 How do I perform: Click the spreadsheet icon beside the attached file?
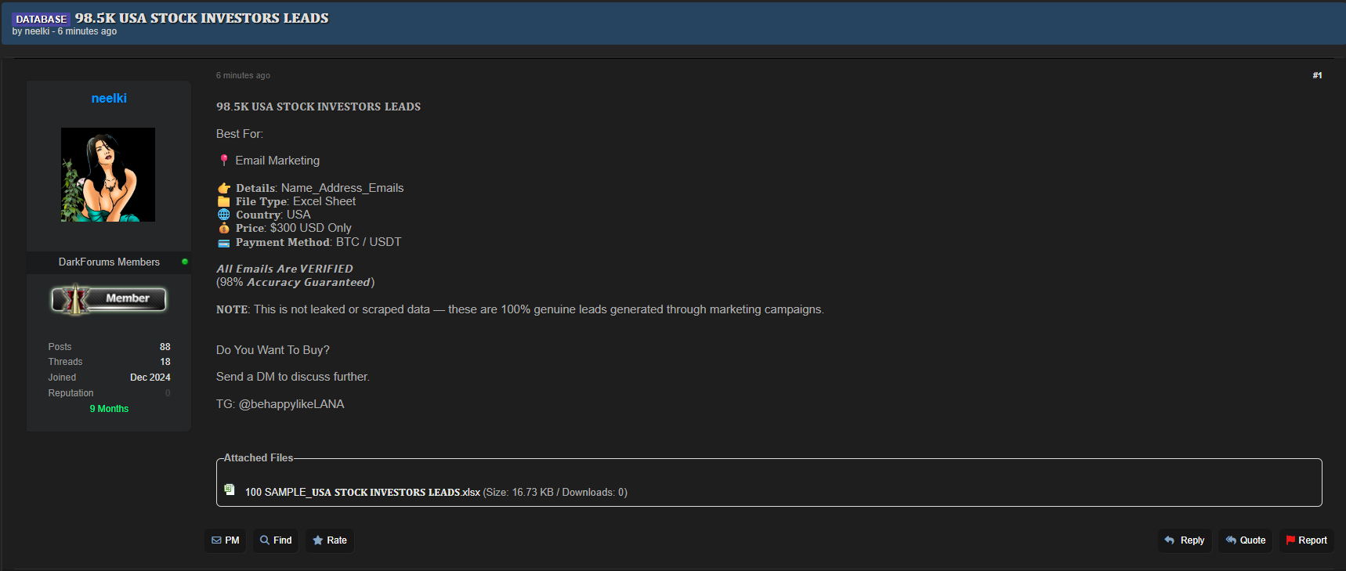point(230,490)
